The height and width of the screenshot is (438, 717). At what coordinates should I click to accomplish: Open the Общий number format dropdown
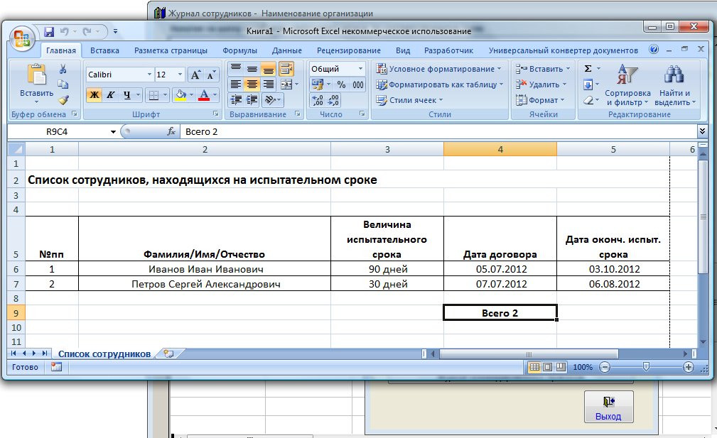(360, 69)
